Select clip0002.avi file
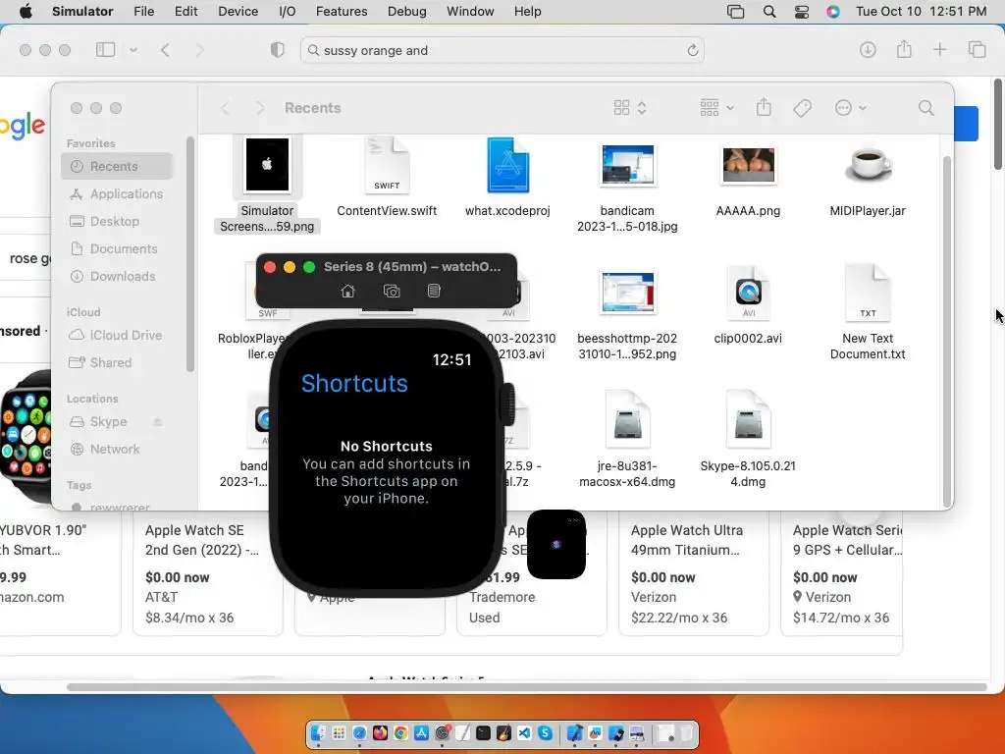Screen dimensions: 1005x754 tap(748, 305)
